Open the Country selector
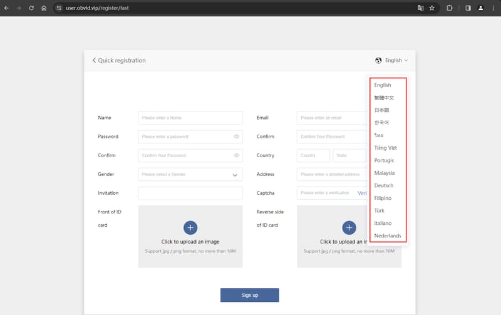 [314, 155]
